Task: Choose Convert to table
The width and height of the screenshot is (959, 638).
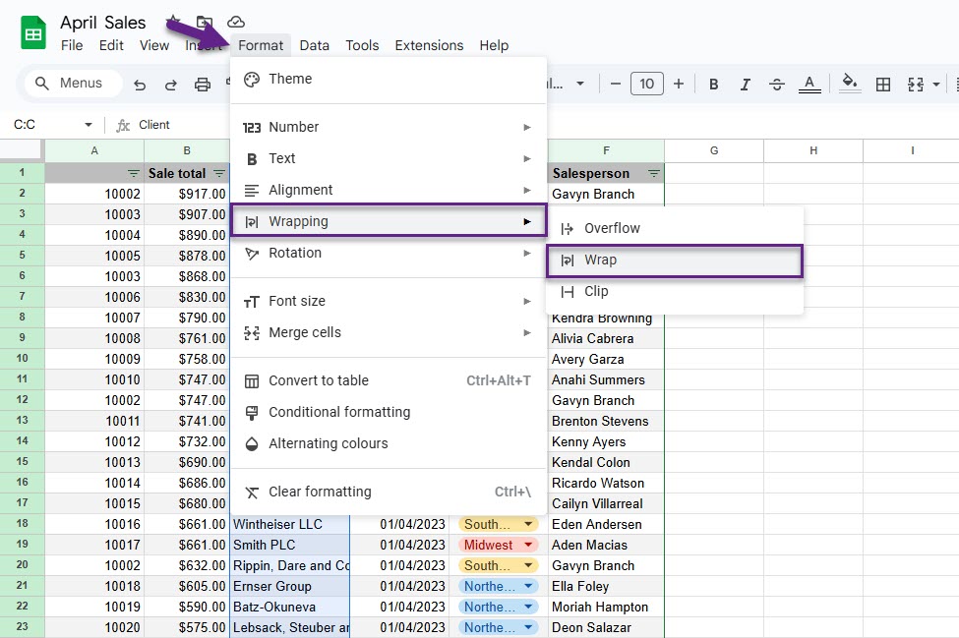Action: 389,380
